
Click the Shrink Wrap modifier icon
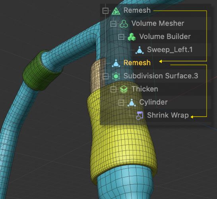click(x=139, y=115)
